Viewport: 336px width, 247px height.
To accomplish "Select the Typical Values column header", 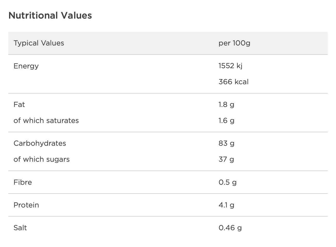I will 39,43.
